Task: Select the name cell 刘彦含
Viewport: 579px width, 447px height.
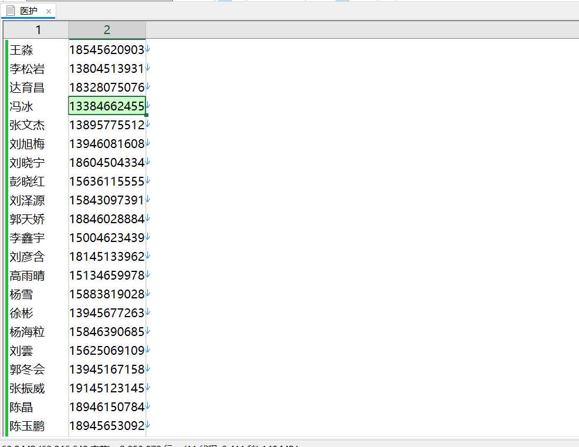Action: 27,257
